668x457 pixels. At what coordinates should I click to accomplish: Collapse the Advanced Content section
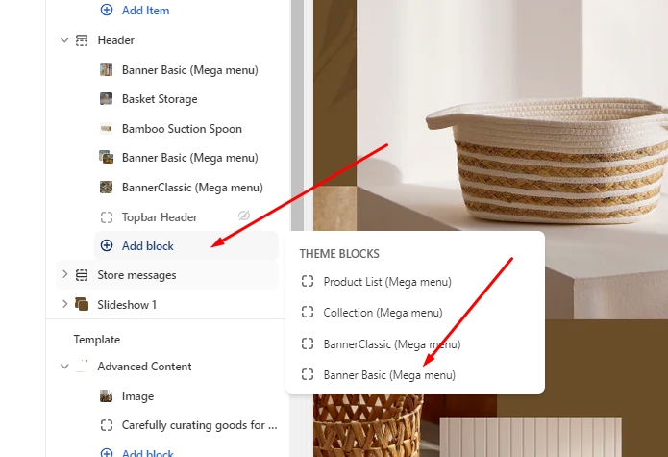[x=64, y=367]
